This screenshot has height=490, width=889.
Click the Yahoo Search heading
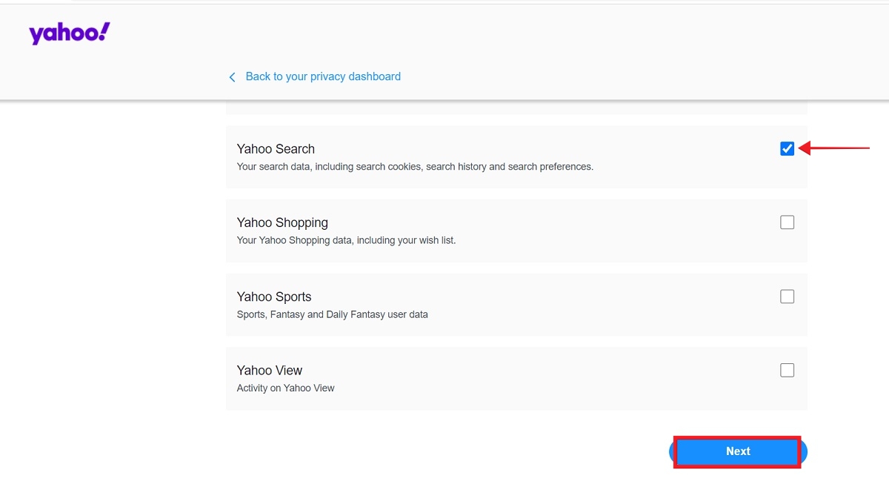click(276, 149)
